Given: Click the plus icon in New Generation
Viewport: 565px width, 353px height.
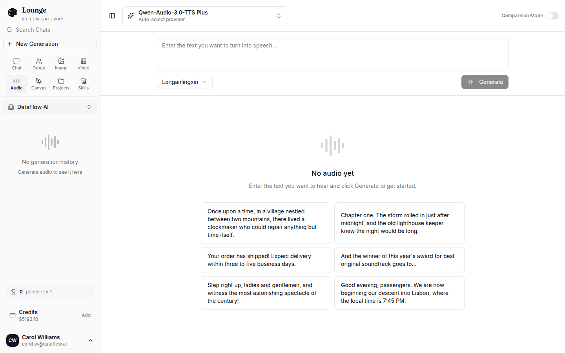Looking at the screenshot, I should tap(10, 44).
